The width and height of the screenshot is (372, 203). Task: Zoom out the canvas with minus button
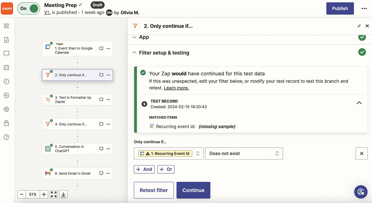(x=22, y=194)
